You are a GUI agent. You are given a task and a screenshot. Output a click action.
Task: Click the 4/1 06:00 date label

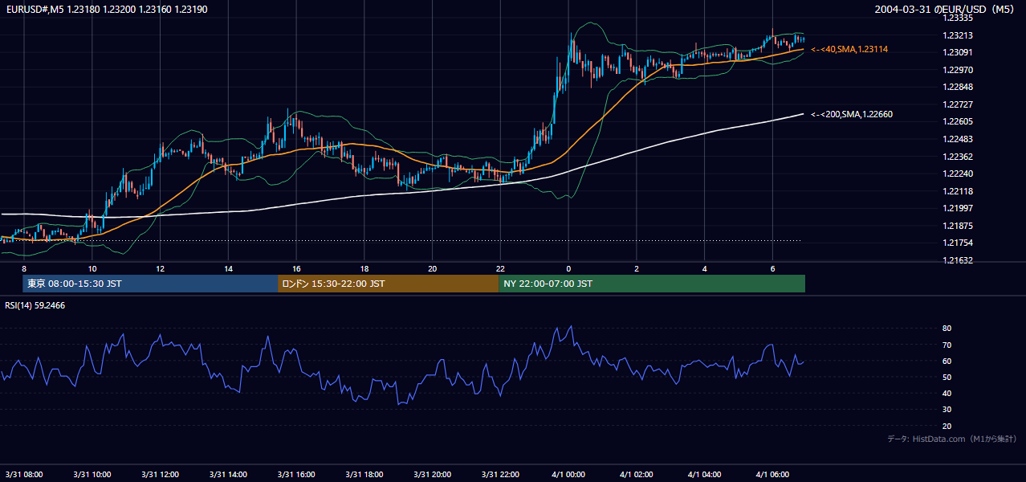point(772,475)
